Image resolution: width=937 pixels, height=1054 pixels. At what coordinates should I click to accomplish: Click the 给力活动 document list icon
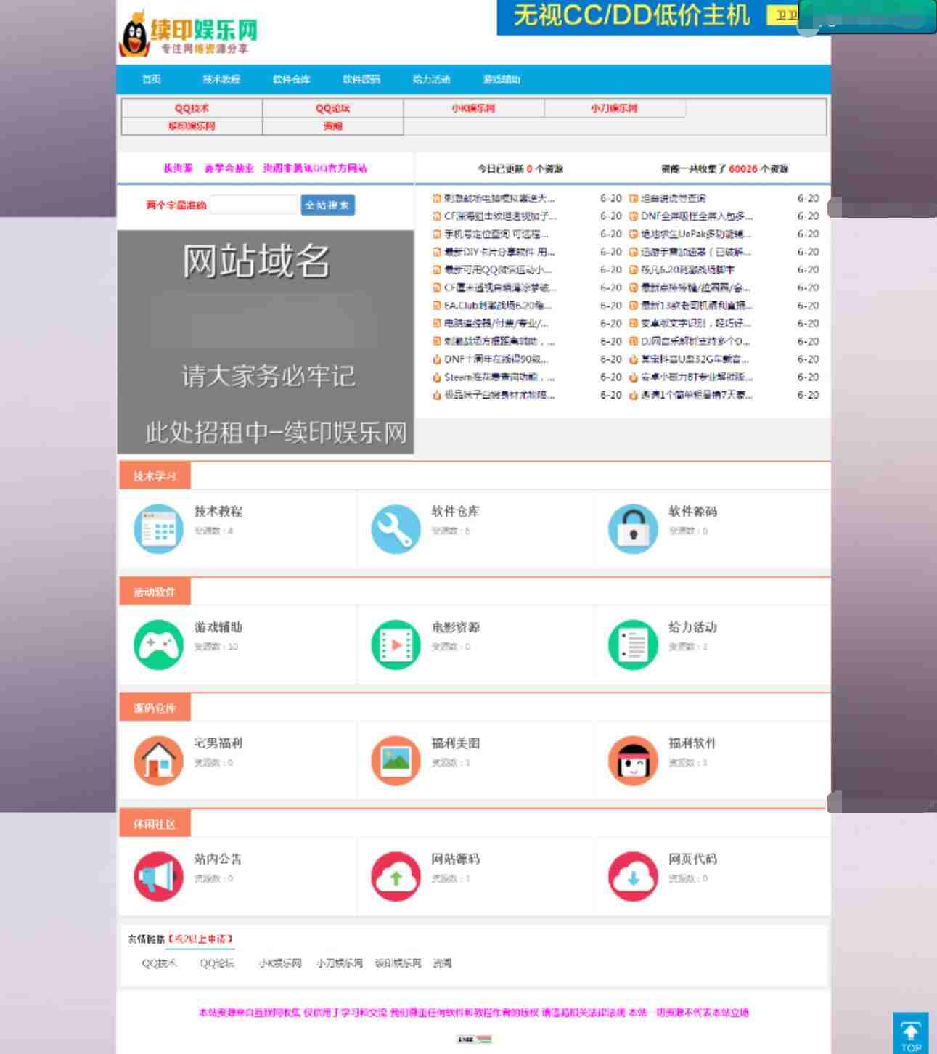633,645
